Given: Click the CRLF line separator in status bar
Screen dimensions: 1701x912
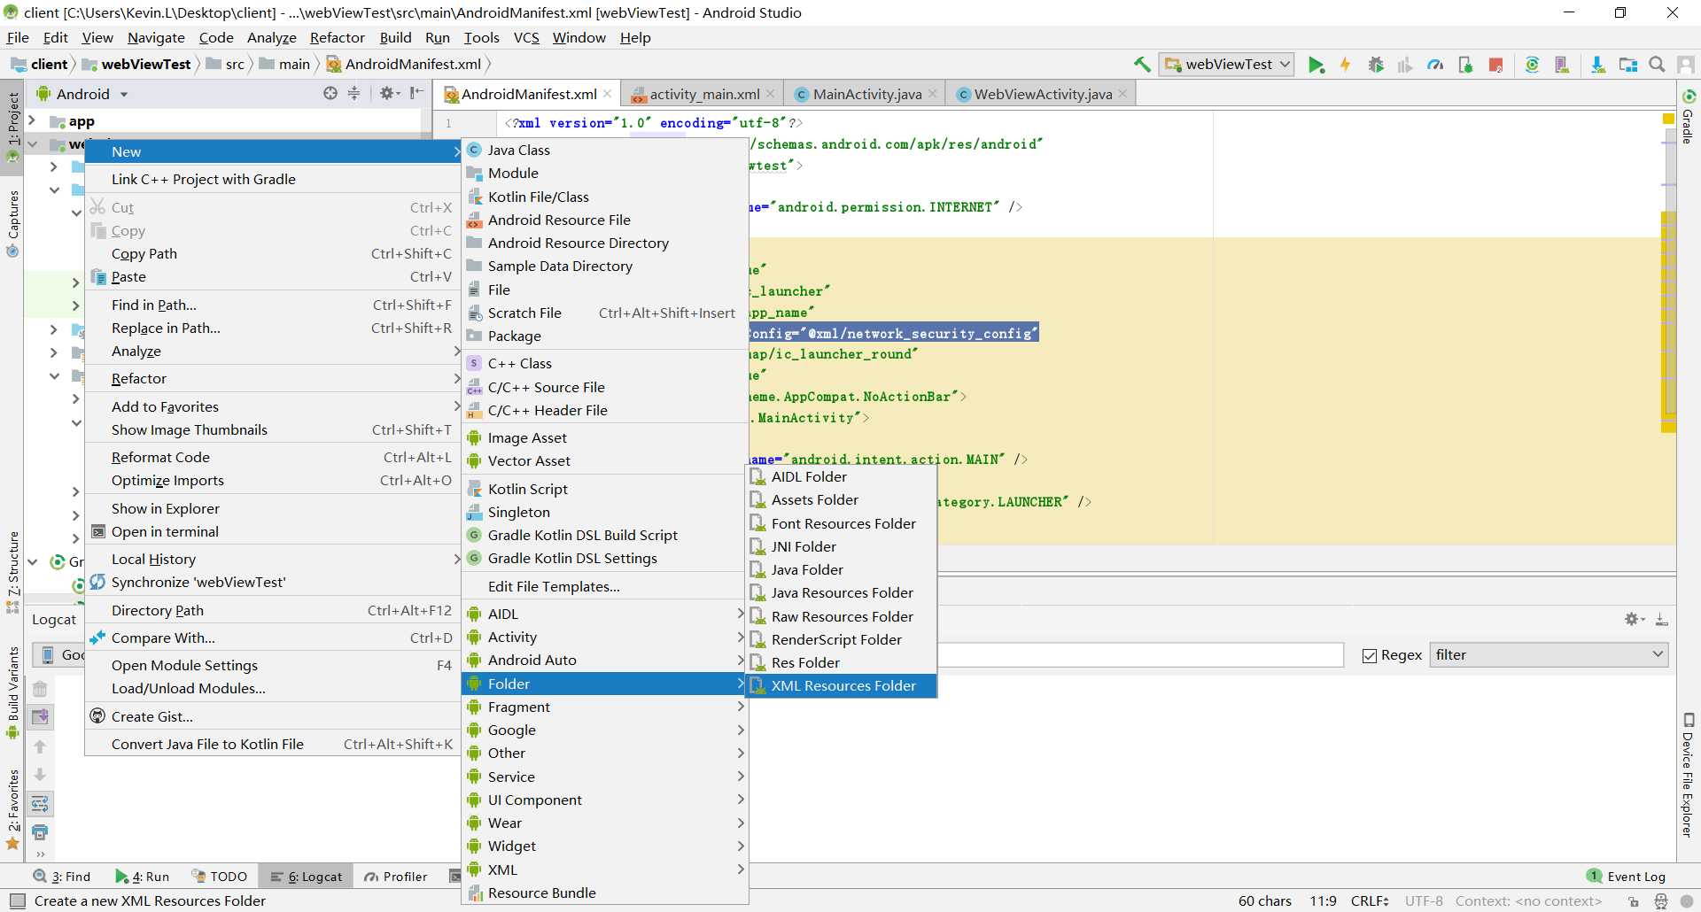Looking at the screenshot, I should tap(1370, 901).
